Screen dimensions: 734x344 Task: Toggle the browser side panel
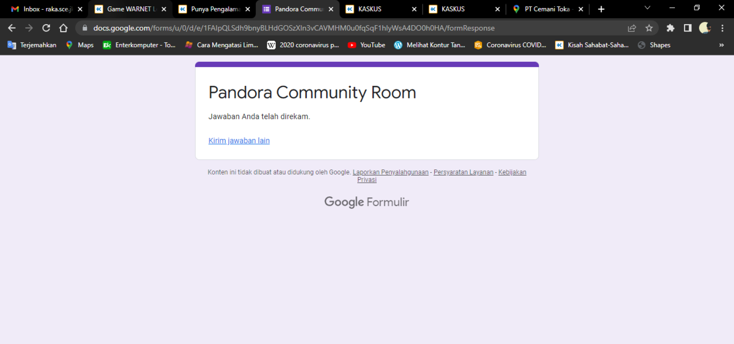[688, 28]
